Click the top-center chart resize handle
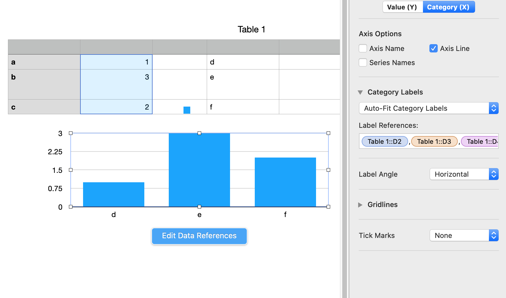Viewport: 506px width, 298px height. point(199,133)
